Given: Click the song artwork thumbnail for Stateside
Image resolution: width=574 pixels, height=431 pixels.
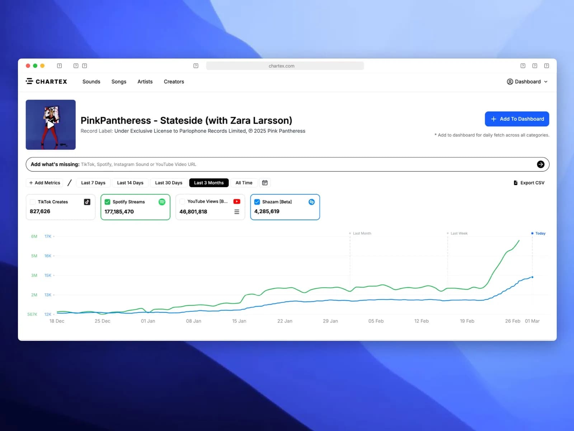Looking at the screenshot, I should click(51, 125).
